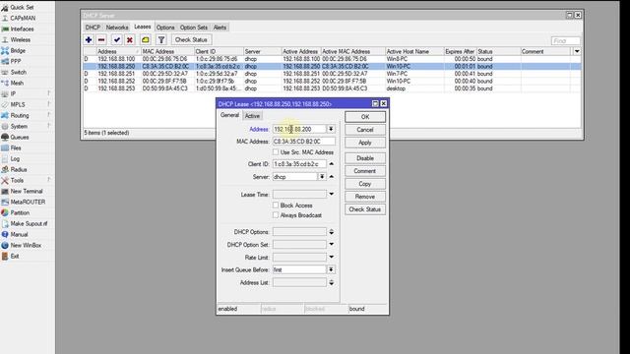Screen dimensions: 630x354
Task: Open Quick Set in sidebar
Action: [x=22, y=7]
